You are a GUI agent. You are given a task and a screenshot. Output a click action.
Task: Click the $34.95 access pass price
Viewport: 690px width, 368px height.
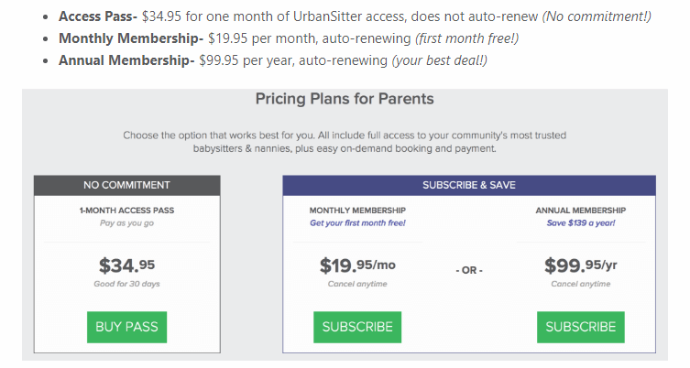pos(126,265)
